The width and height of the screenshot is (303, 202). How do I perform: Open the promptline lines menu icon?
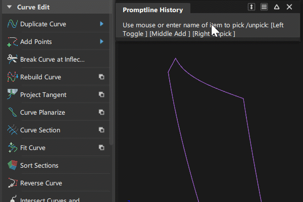tap(264, 7)
